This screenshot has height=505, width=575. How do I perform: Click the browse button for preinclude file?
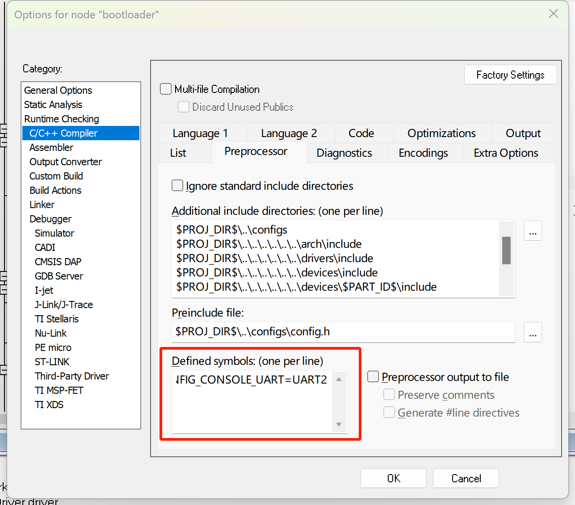pyautogui.click(x=533, y=333)
